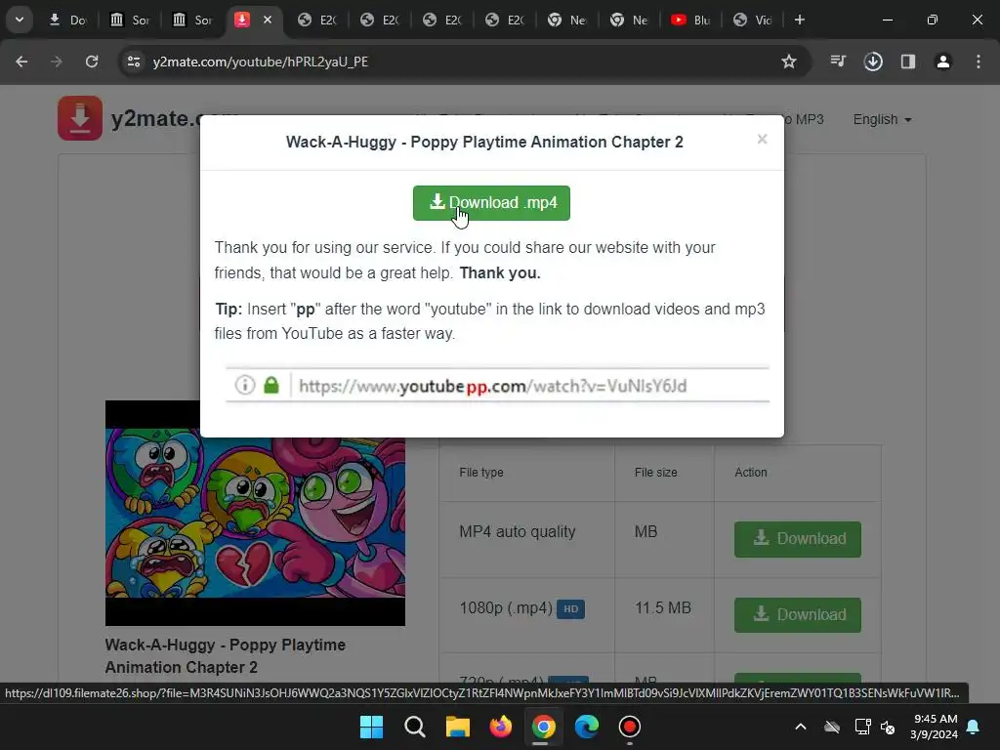
Task: Switch to the third 'E2C' tab
Action: pyautogui.click(x=442, y=20)
